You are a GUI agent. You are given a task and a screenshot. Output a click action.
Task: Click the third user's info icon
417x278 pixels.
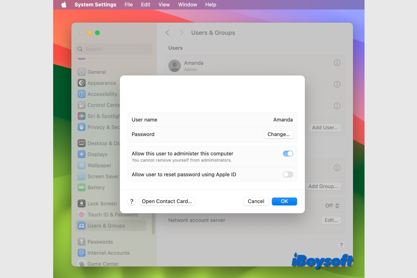337,106
